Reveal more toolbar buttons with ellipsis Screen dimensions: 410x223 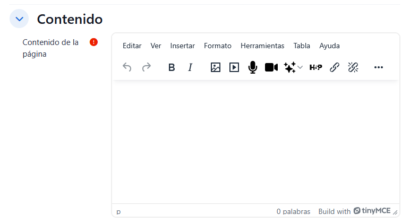pos(379,67)
